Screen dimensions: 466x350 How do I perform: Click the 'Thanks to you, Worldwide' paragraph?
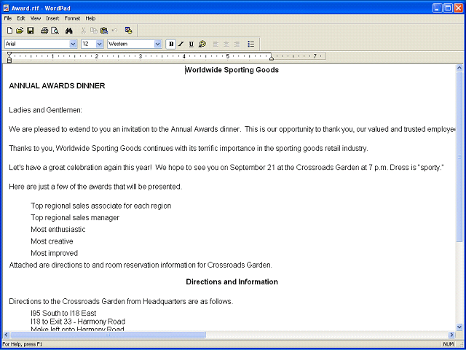pyautogui.click(x=189, y=149)
